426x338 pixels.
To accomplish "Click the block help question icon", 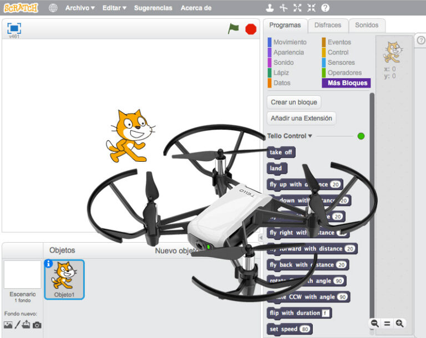I will (x=325, y=8).
